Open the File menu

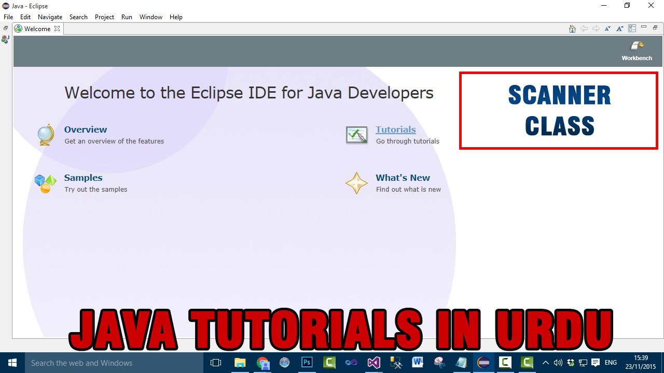8,17
